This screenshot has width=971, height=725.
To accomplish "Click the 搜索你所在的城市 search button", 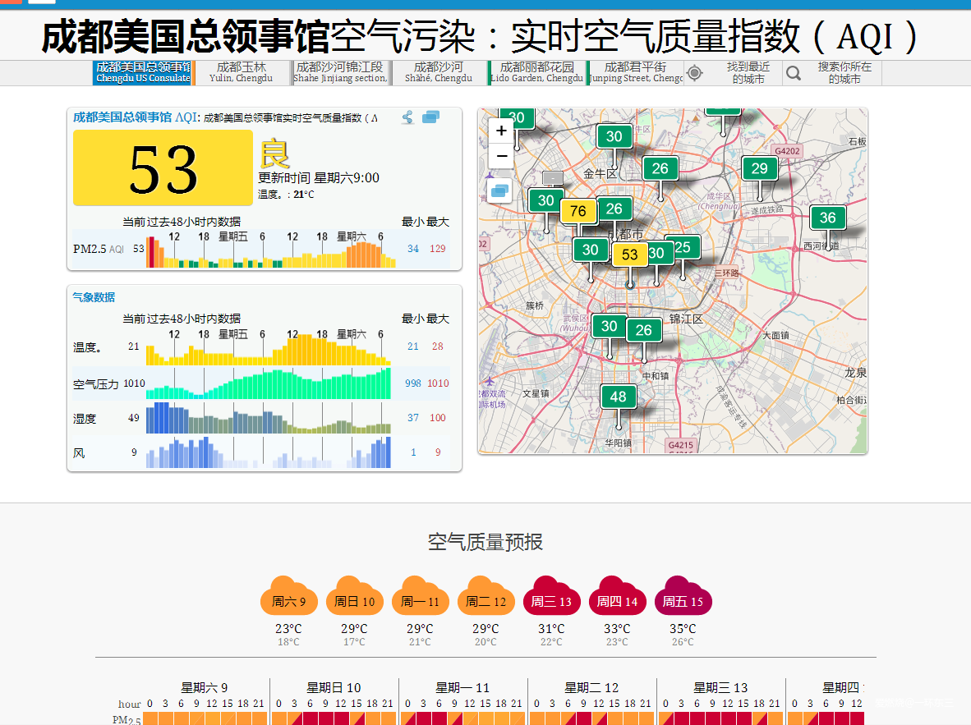I will click(x=844, y=73).
